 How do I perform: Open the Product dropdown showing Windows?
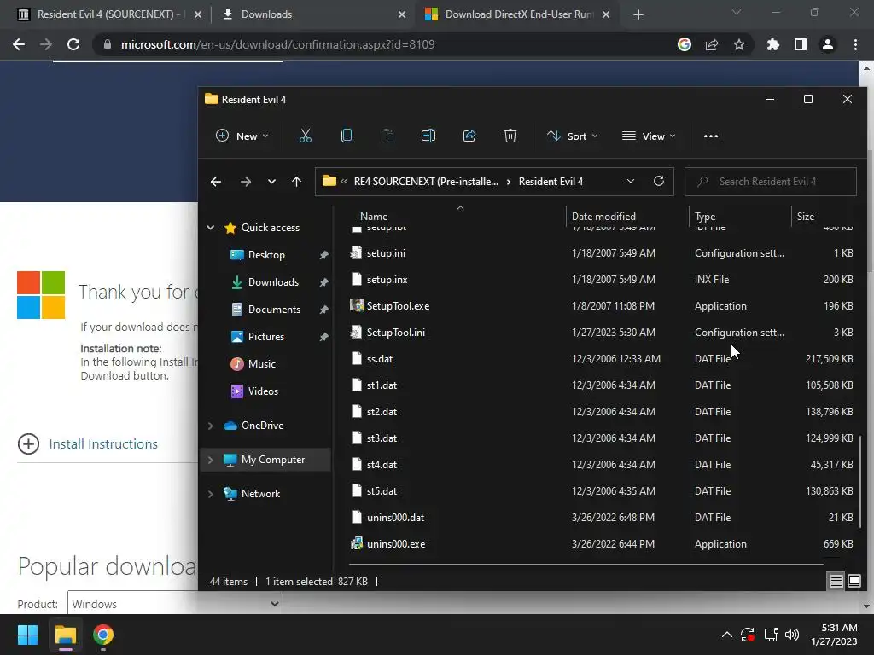[175, 604]
